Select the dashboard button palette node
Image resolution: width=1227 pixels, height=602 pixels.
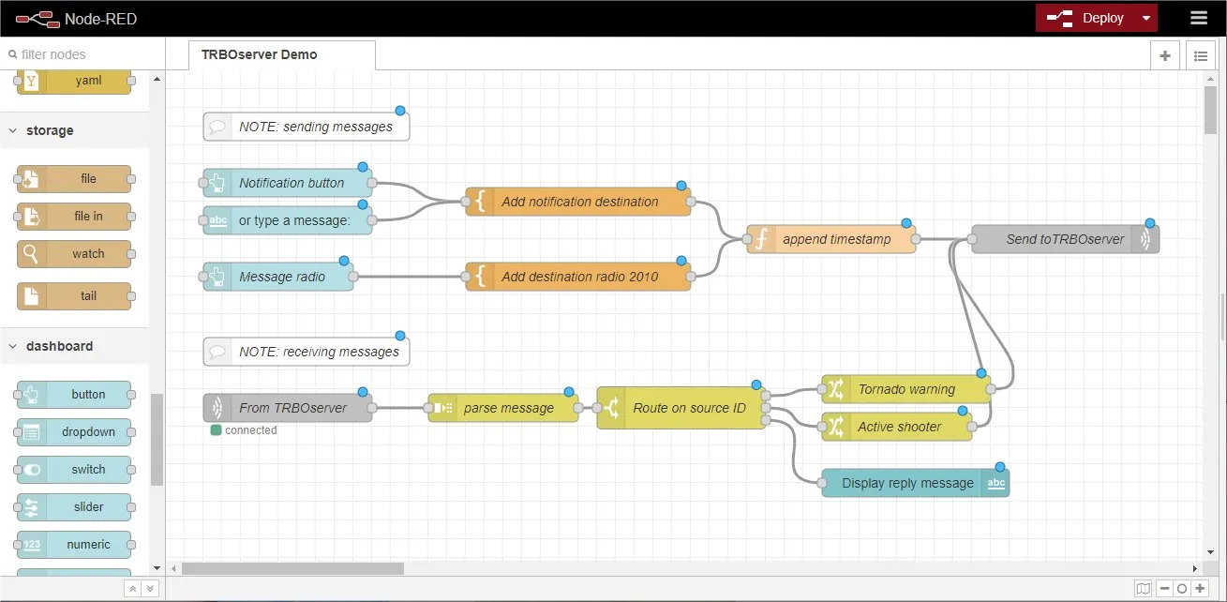coord(74,394)
